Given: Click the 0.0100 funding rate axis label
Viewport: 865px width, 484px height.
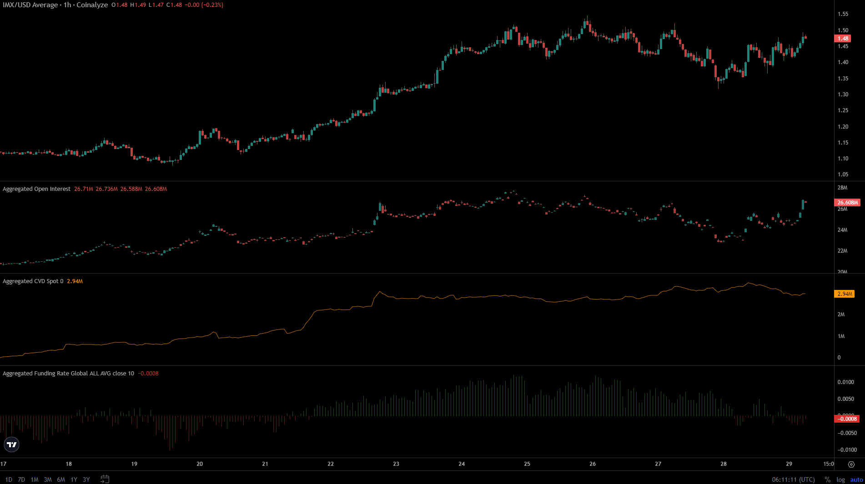Looking at the screenshot, I should coord(846,382).
